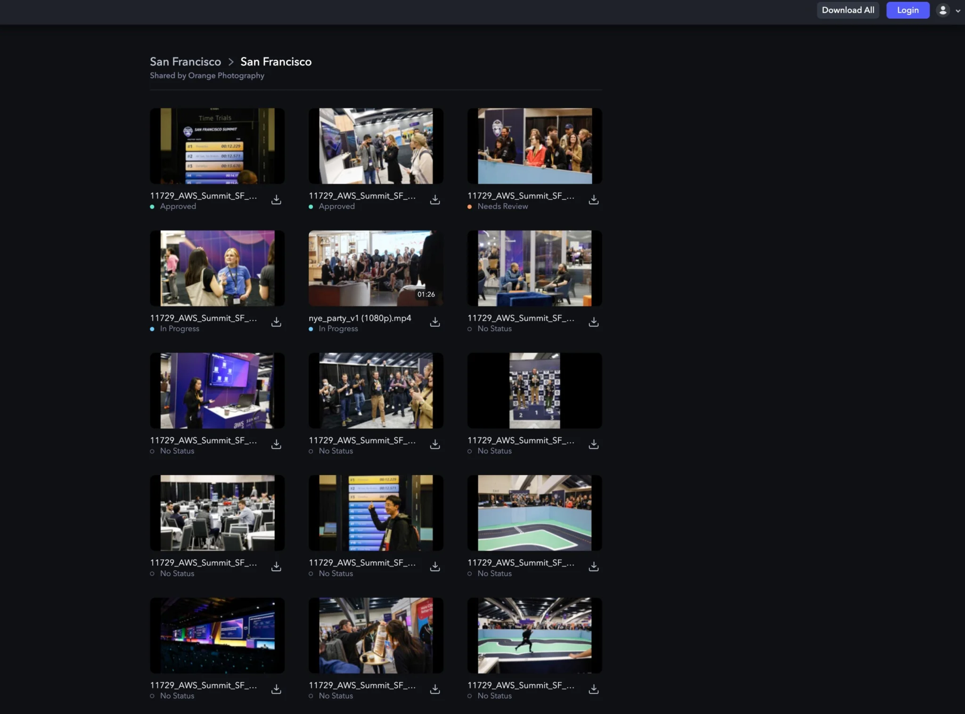Download the empty race track photo
The image size is (965, 714).
[594, 567]
